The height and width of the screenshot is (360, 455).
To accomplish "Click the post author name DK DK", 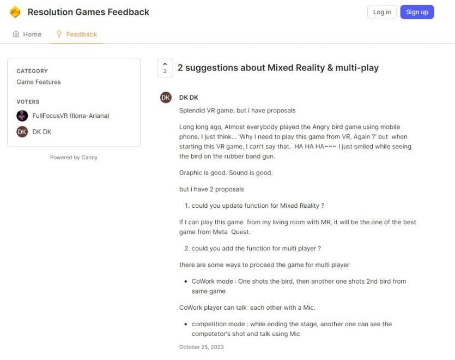I will pos(189,98).
